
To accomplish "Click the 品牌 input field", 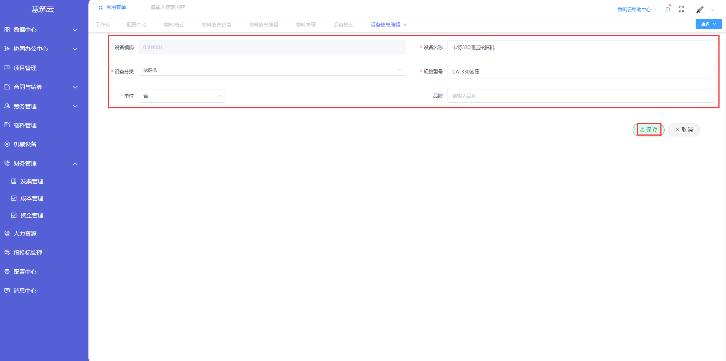I will (581, 96).
